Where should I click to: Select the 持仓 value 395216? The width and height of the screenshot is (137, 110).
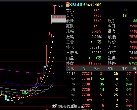click(x=95, y=47)
